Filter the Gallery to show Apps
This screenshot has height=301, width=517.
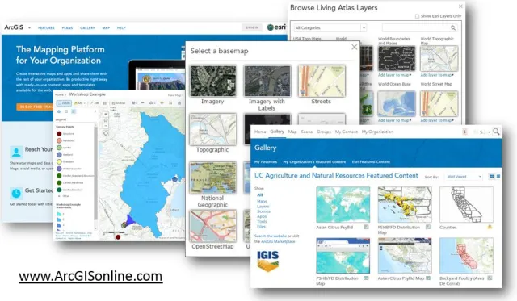(x=262, y=216)
